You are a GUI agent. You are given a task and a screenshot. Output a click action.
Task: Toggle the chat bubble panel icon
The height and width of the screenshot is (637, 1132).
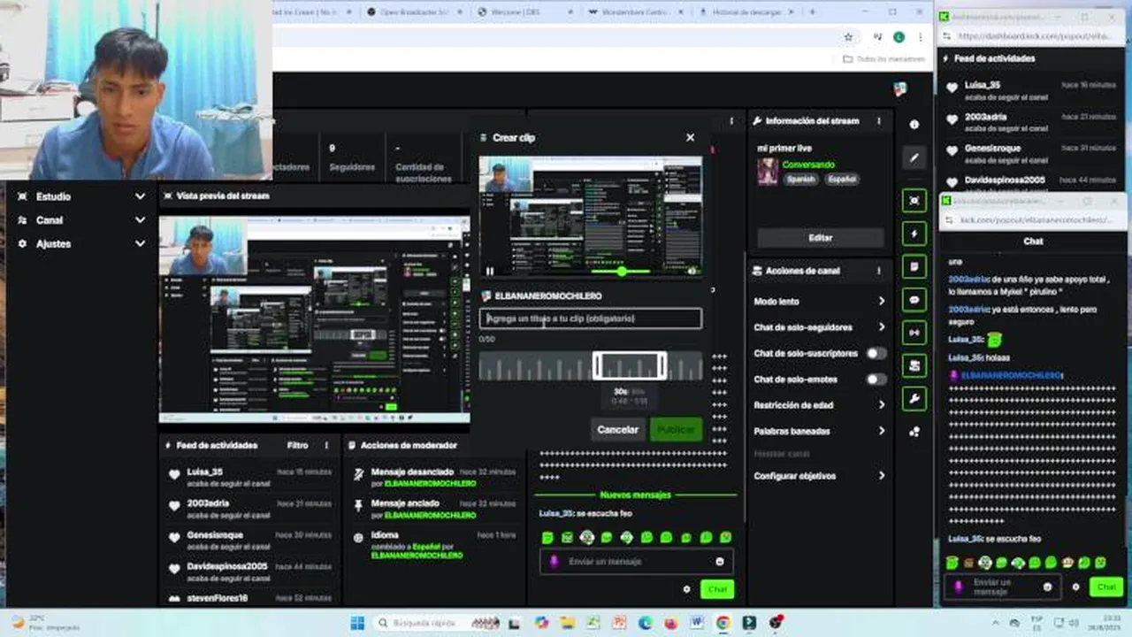click(x=914, y=300)
